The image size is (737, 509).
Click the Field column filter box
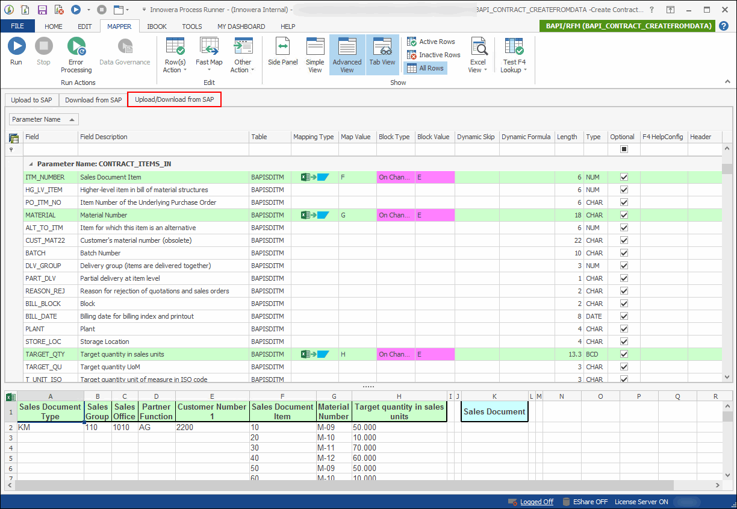pos(51,149)
